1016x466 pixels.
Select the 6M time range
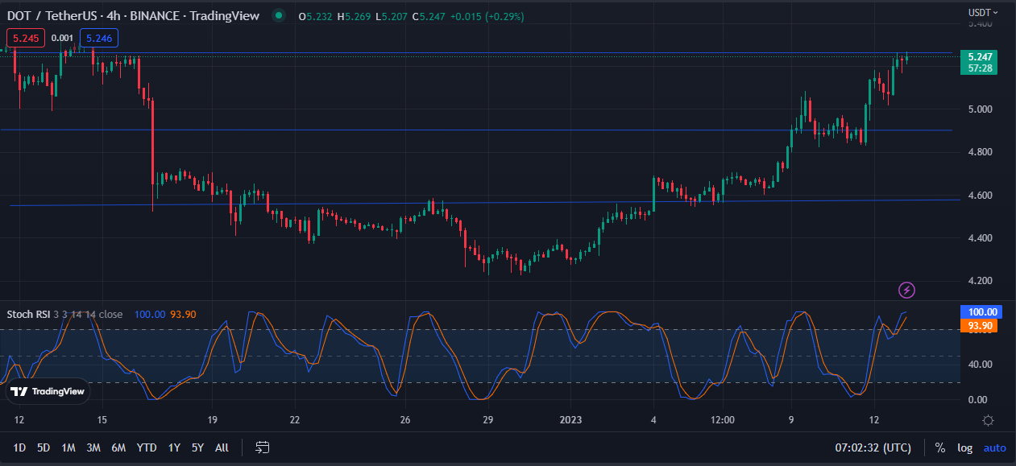[118, 447]
